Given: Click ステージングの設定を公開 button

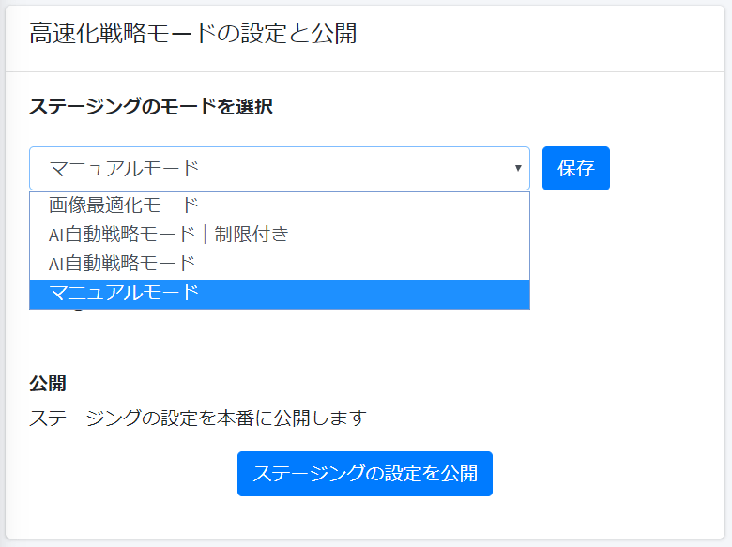Looking at the screenshot, I should point(365,473).
